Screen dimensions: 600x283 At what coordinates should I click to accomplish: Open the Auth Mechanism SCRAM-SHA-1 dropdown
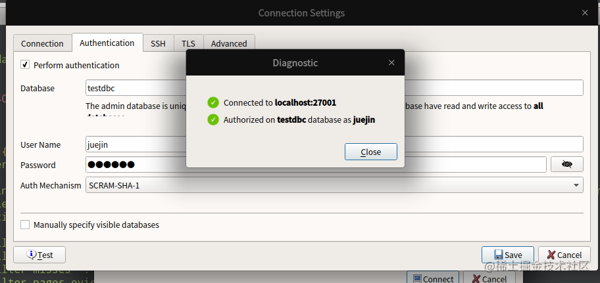pos(334,185)
